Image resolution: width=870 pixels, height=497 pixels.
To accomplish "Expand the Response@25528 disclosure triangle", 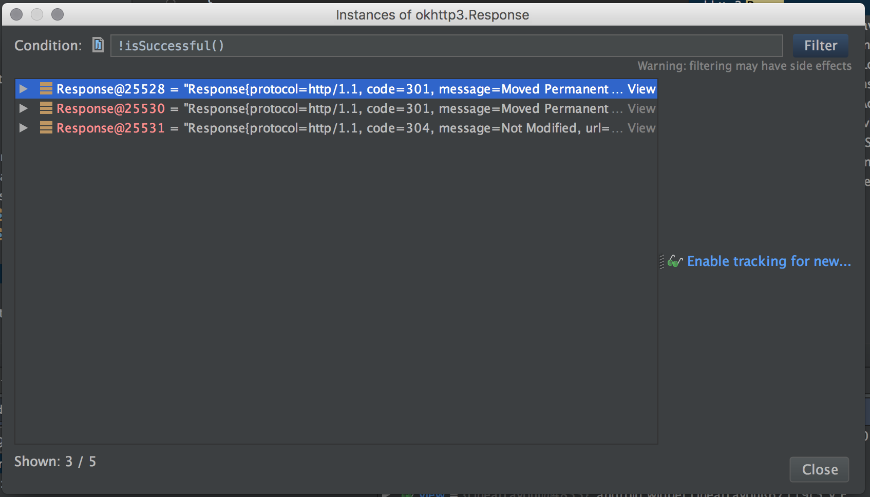I will 23,88.
